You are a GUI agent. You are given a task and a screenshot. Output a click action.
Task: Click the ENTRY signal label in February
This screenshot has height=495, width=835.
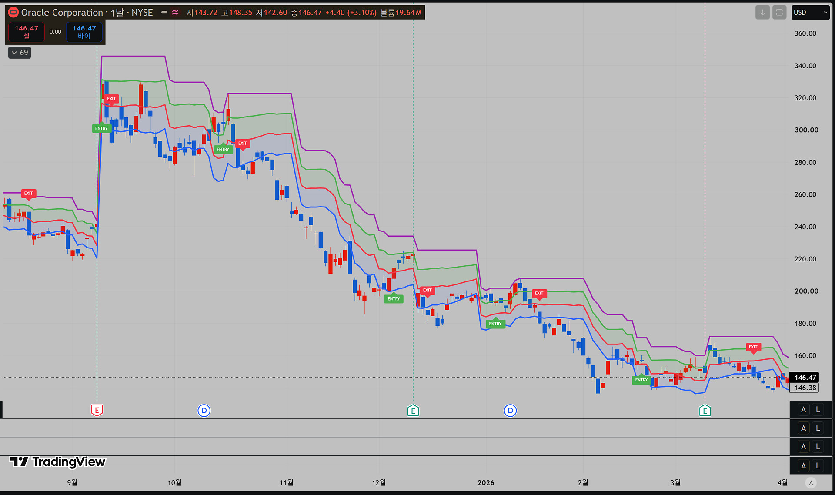click(641, 380)
